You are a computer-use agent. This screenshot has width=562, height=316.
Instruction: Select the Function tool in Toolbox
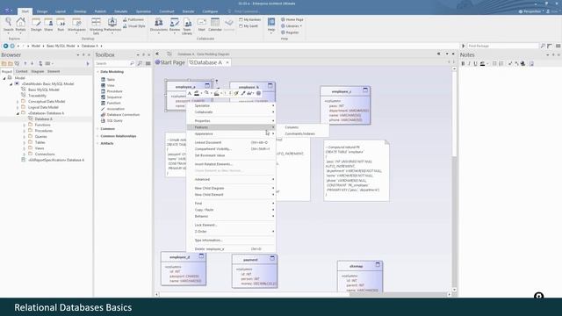pyautogui.click(x=111, y=103)
